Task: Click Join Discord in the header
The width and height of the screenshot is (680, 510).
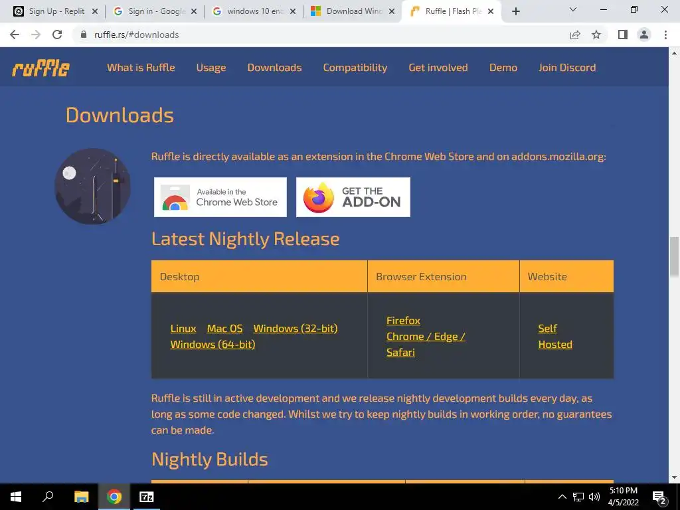Action: pos(567,68)
